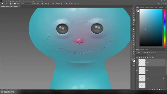Image resolution: width=167 pixels, height=94 pixels.
Task: Select the Horizontal Type tool
Action: (x=134, y=45)
